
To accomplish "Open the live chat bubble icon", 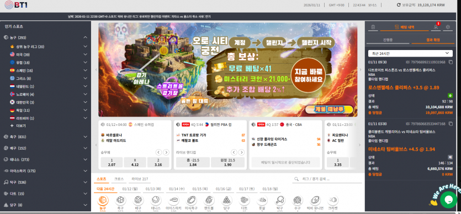I will [449, 200].
